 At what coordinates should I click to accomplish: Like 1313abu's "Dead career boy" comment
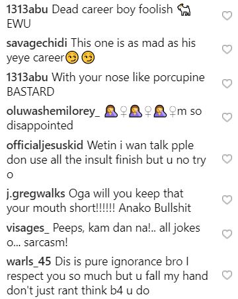[227, 16]
